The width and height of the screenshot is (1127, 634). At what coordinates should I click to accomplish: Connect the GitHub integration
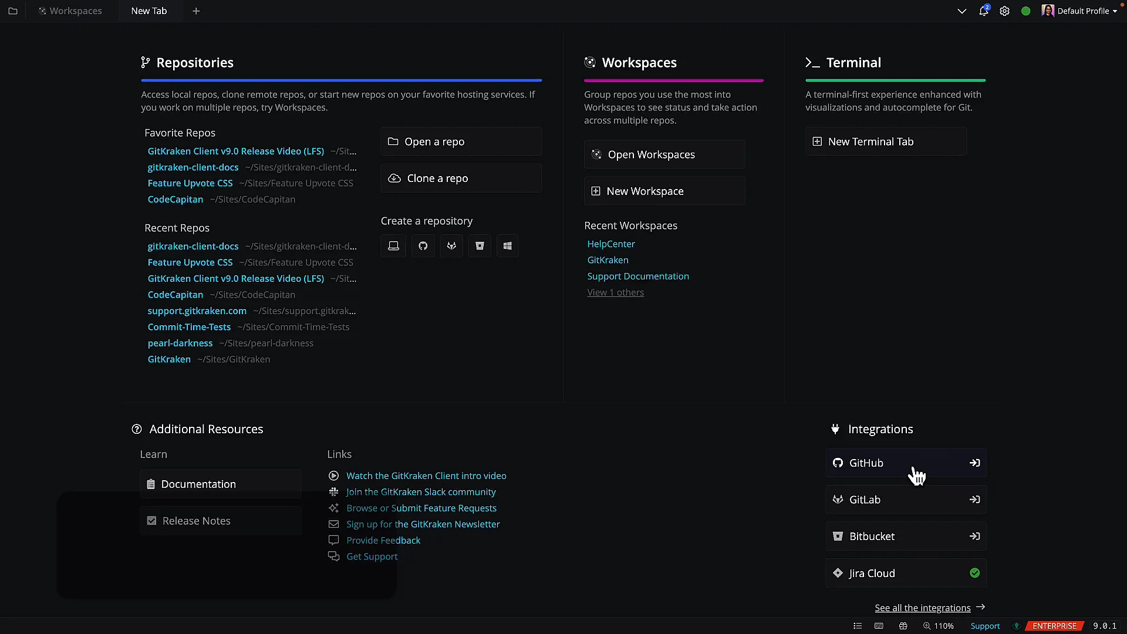[x=974, y=463]
